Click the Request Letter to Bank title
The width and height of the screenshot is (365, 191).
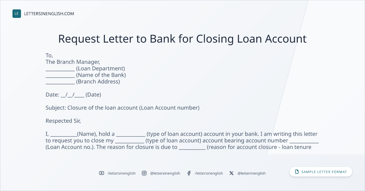pyautogui.click(x=182, y=39)
